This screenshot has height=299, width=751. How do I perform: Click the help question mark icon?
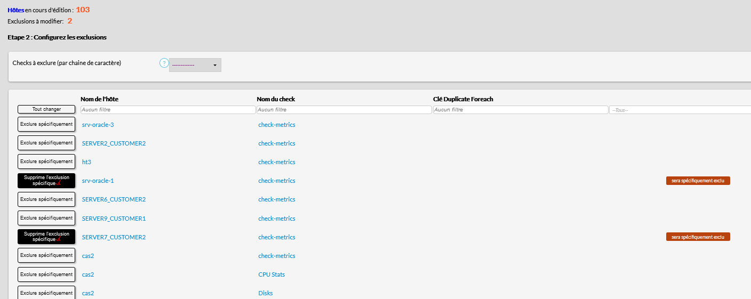click(164, 63)
